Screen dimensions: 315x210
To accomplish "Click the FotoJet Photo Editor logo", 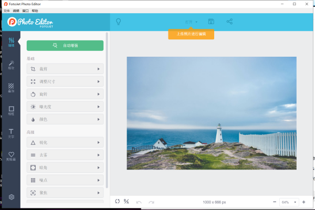I will pos(30,22).
